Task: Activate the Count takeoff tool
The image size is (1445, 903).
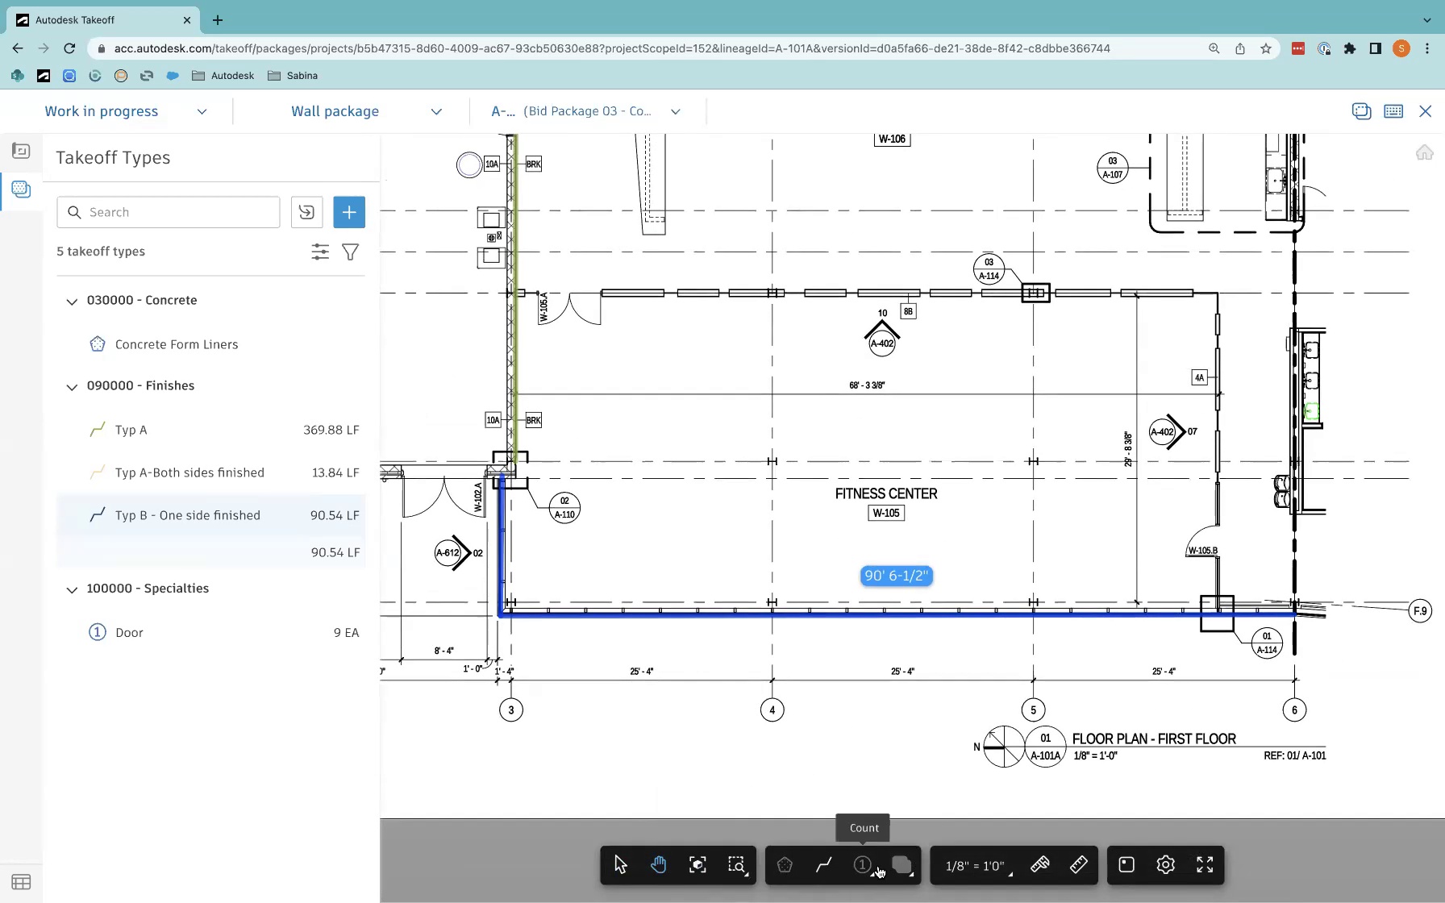Action: (862, 864)
